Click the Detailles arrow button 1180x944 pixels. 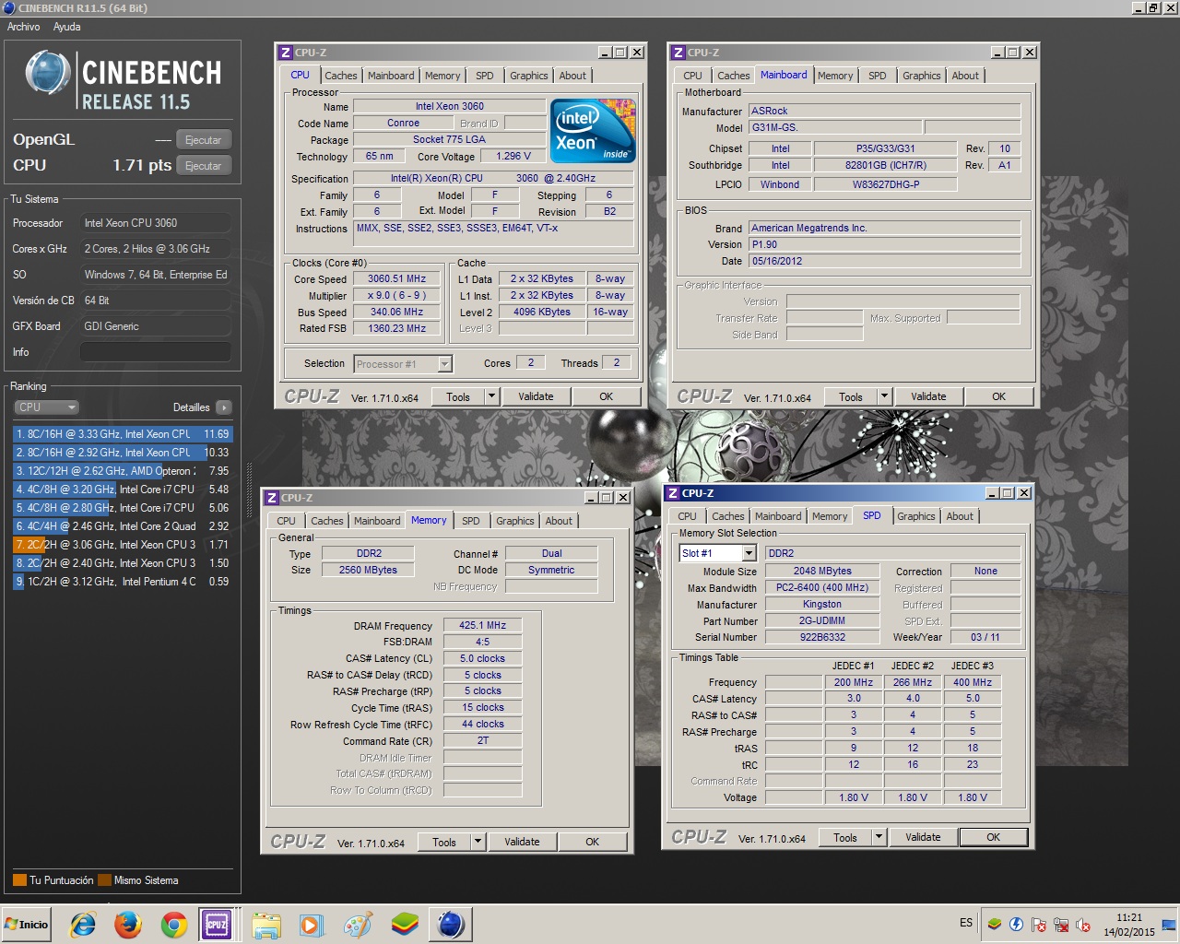(x=224, y=407)
